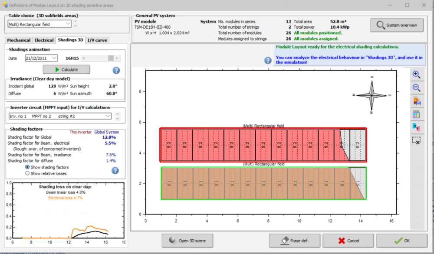Open help icon in Shading factors panel
Viewport: 434px width, 254px height.
[x=115, y=170]
